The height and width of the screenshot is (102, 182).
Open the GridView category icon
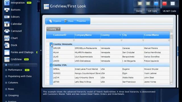(7, 59)
